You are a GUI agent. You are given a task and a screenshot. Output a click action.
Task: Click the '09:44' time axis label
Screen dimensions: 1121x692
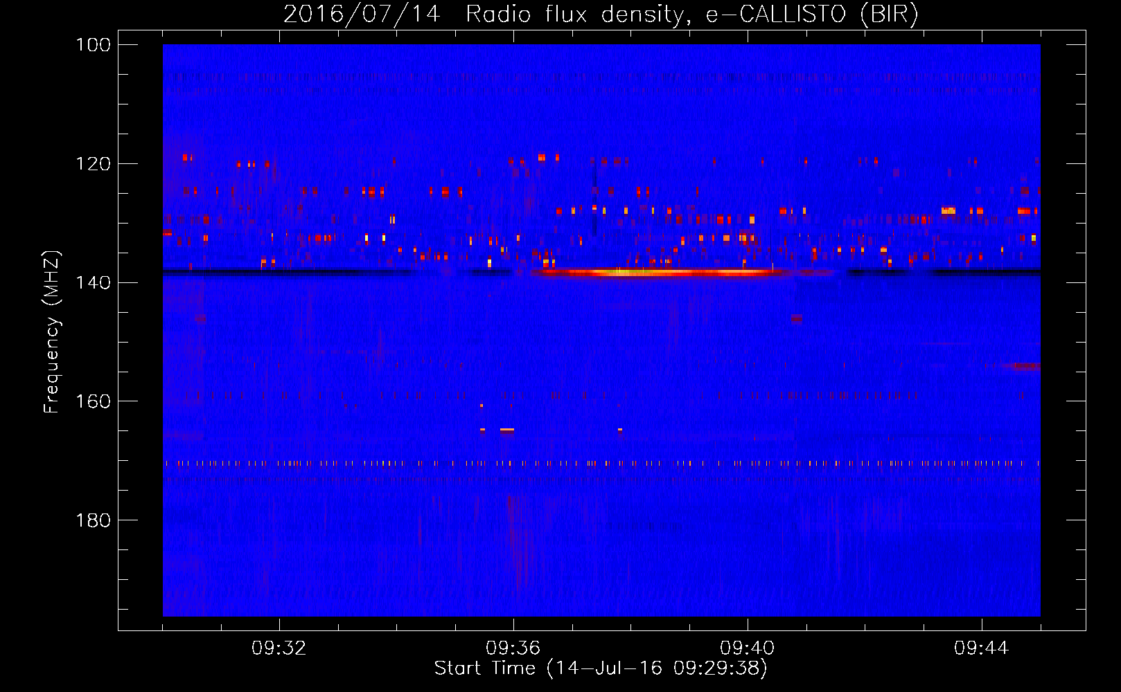click(x=982, y=648)
